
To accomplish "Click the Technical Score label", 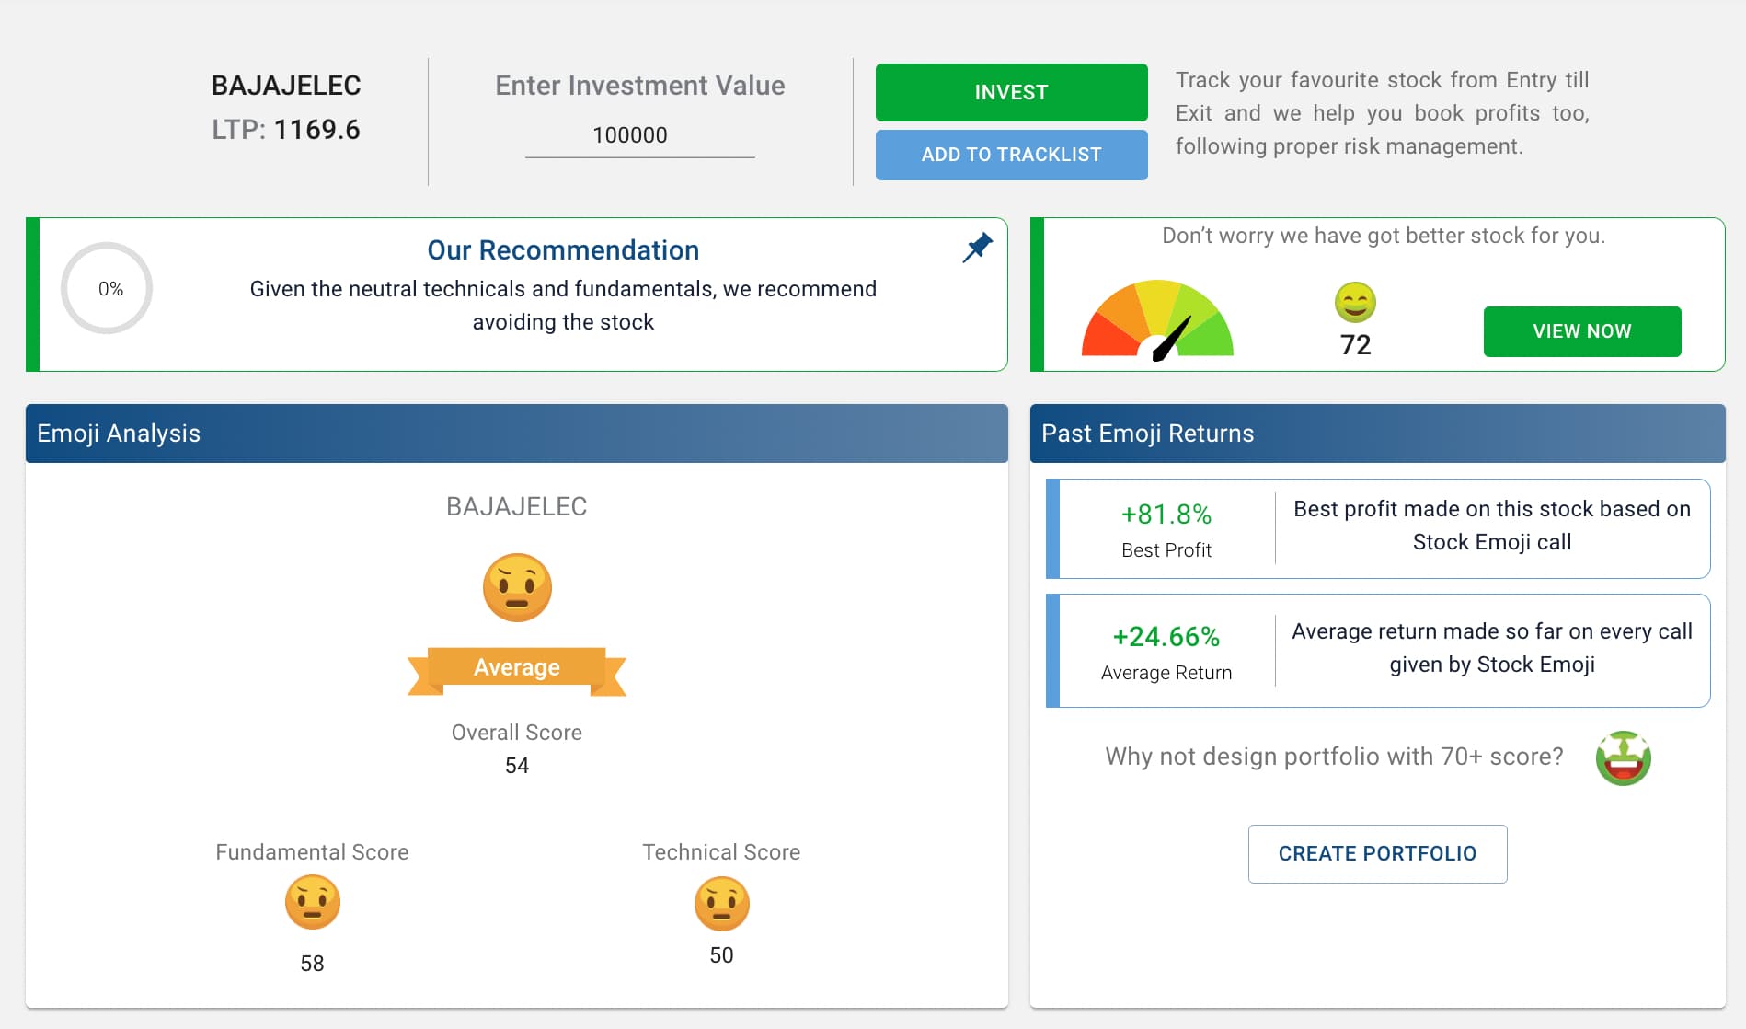I will pos(722,852).
